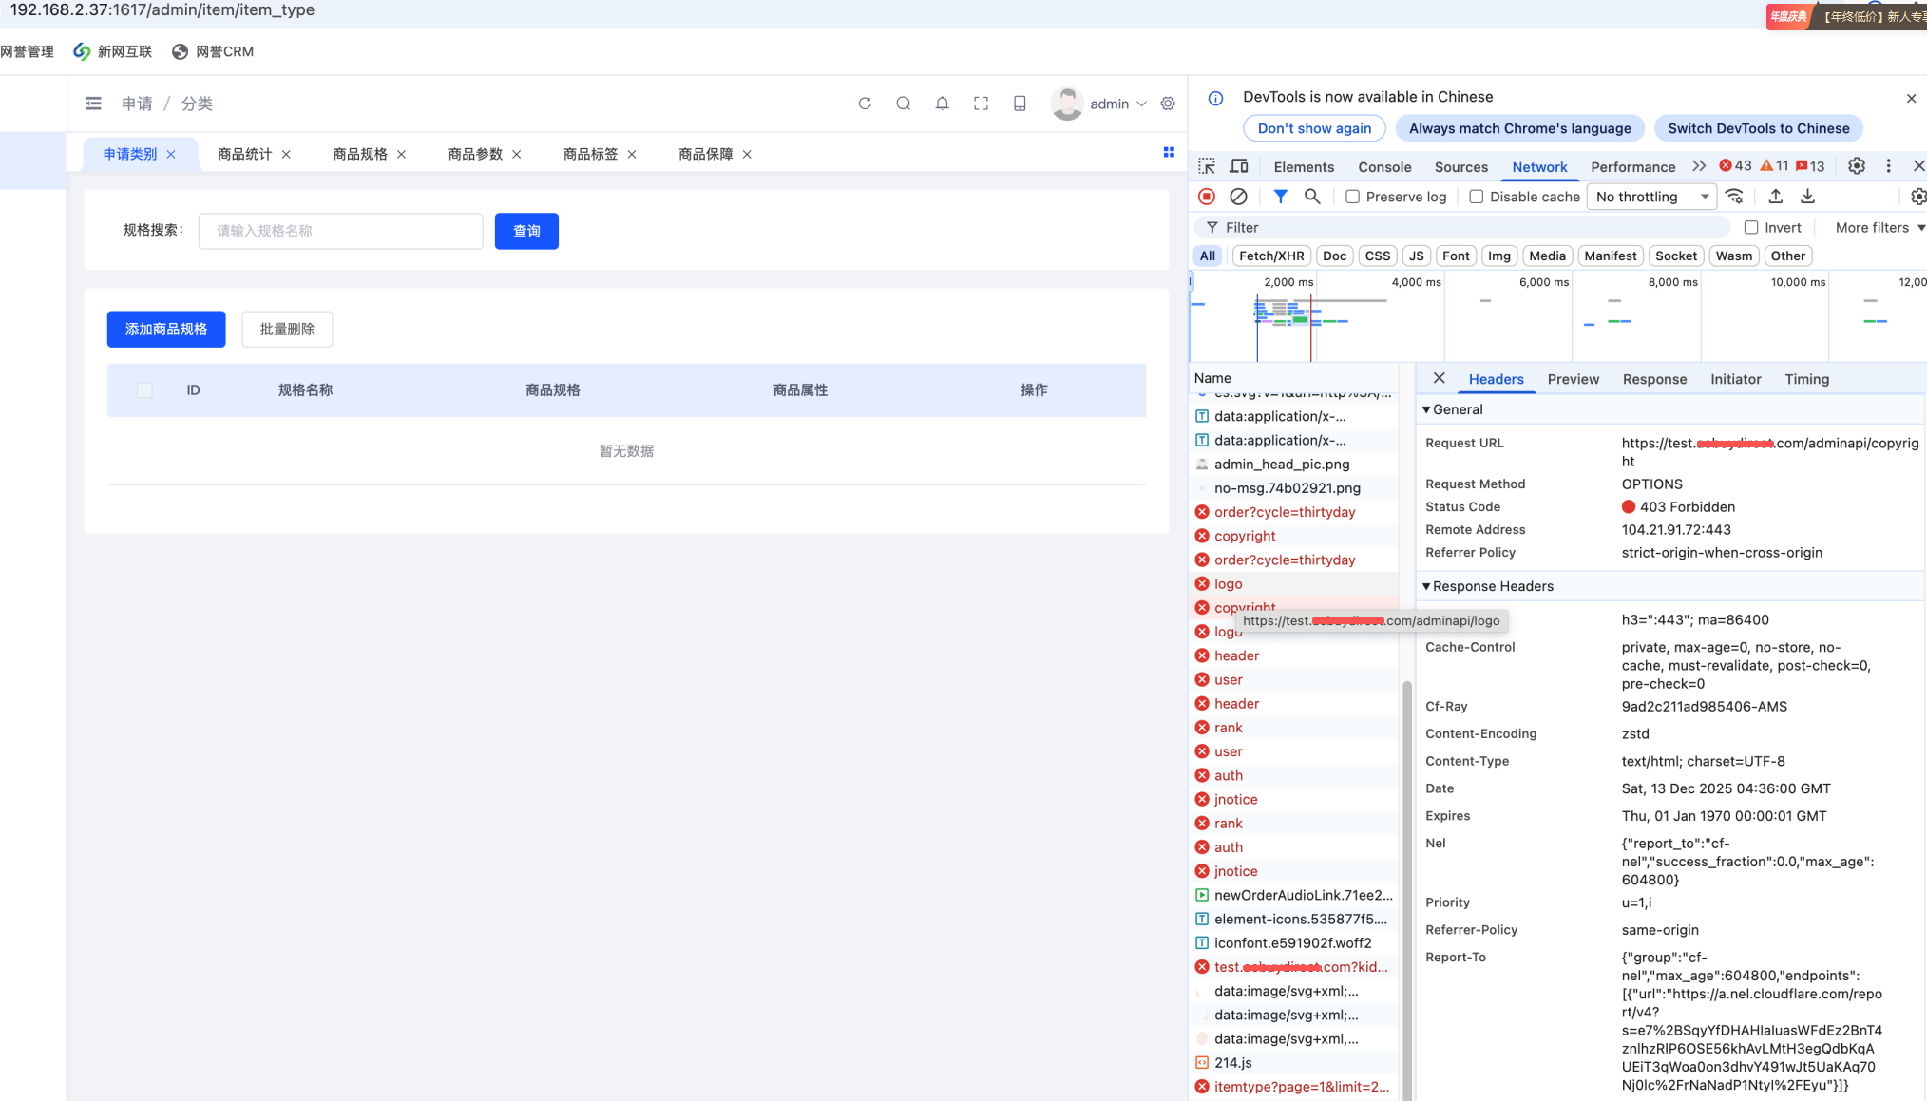Screen dimensions: 1927x1101
Task: Expand the More filters dropdown
Action: [1879, 228]
